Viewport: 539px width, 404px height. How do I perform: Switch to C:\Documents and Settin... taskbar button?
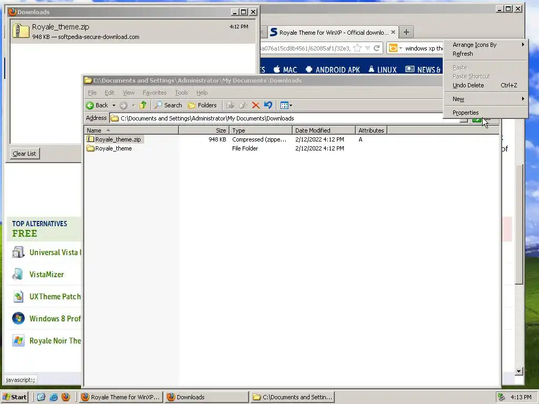pyautogui.click(x=293, y=397)
